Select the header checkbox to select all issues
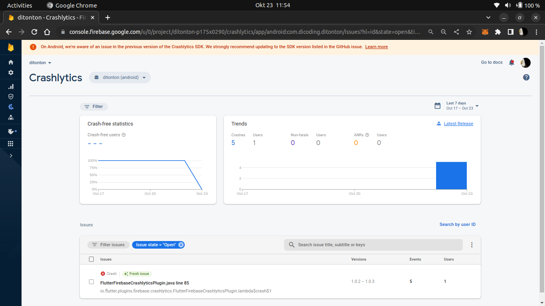 tap(91, 259)
